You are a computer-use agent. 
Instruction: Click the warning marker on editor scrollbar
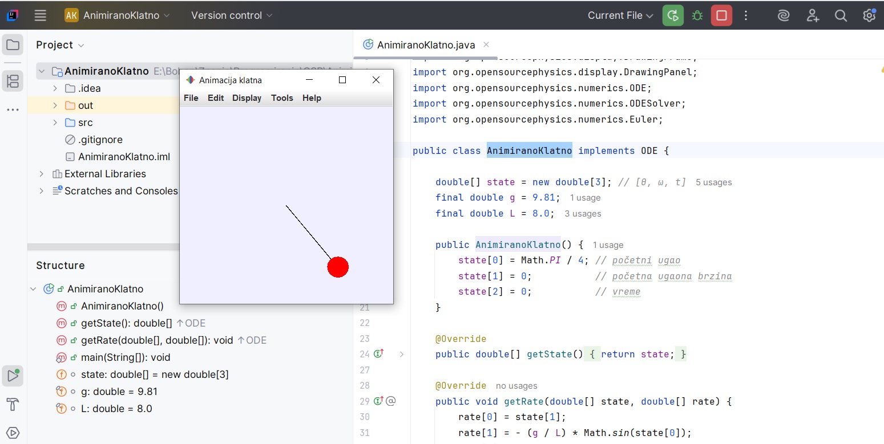point(881,69)
